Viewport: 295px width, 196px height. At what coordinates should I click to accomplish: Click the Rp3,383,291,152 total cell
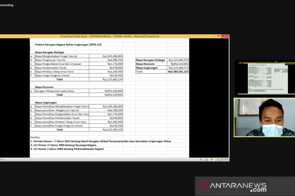pos(178,72)
